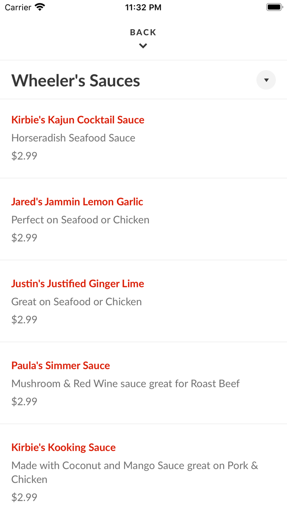Viewport: 287px width, 511px height.
Task: Tap the $2.99 price under Paula's Simmer Sauce
Action: [24, 401]
